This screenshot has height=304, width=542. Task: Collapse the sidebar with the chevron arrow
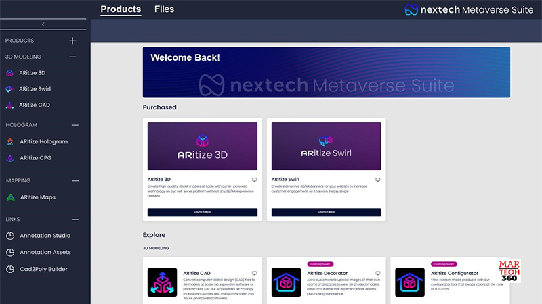[43, 24]
